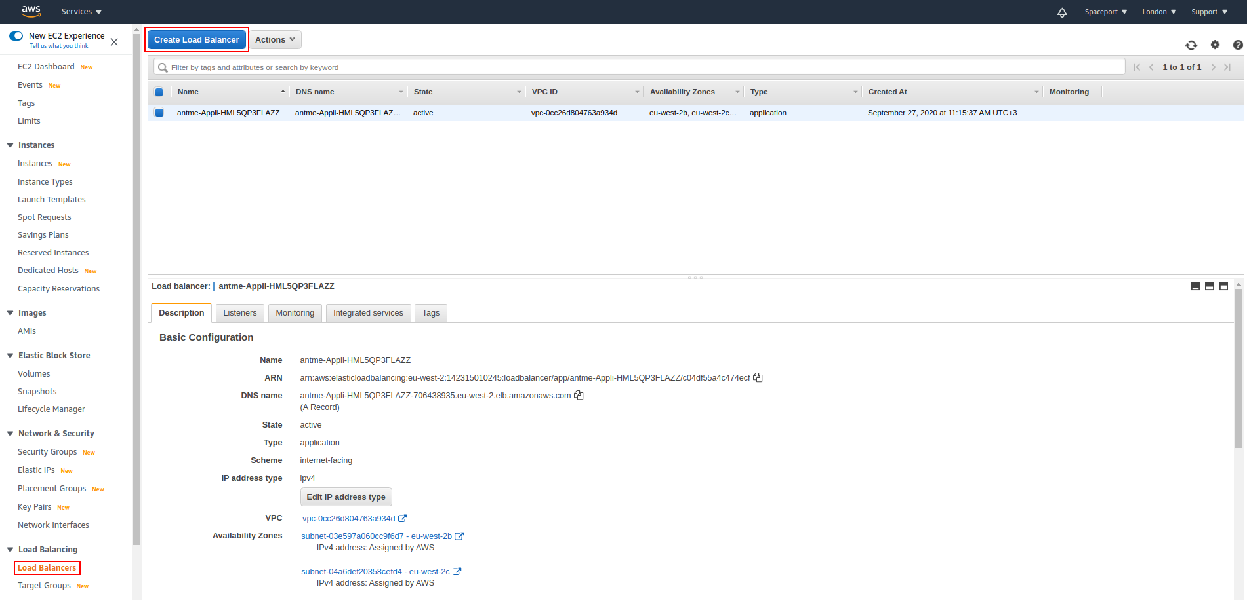The height and width of the screenshot is (600, 1247).
Task: Open AMIs in sidebar
Action: (27, 331)
